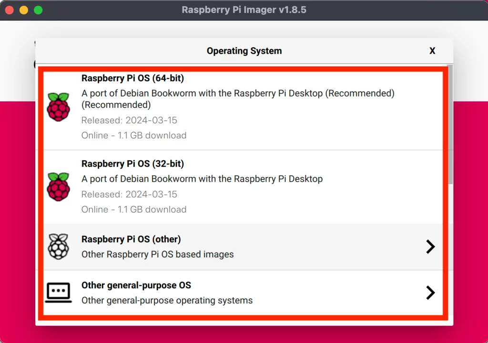This screenshot has height=343, width=488.
Task: Click the 64-bit Debian Bookworm (Recommended) description
Action: click(237, 94)
